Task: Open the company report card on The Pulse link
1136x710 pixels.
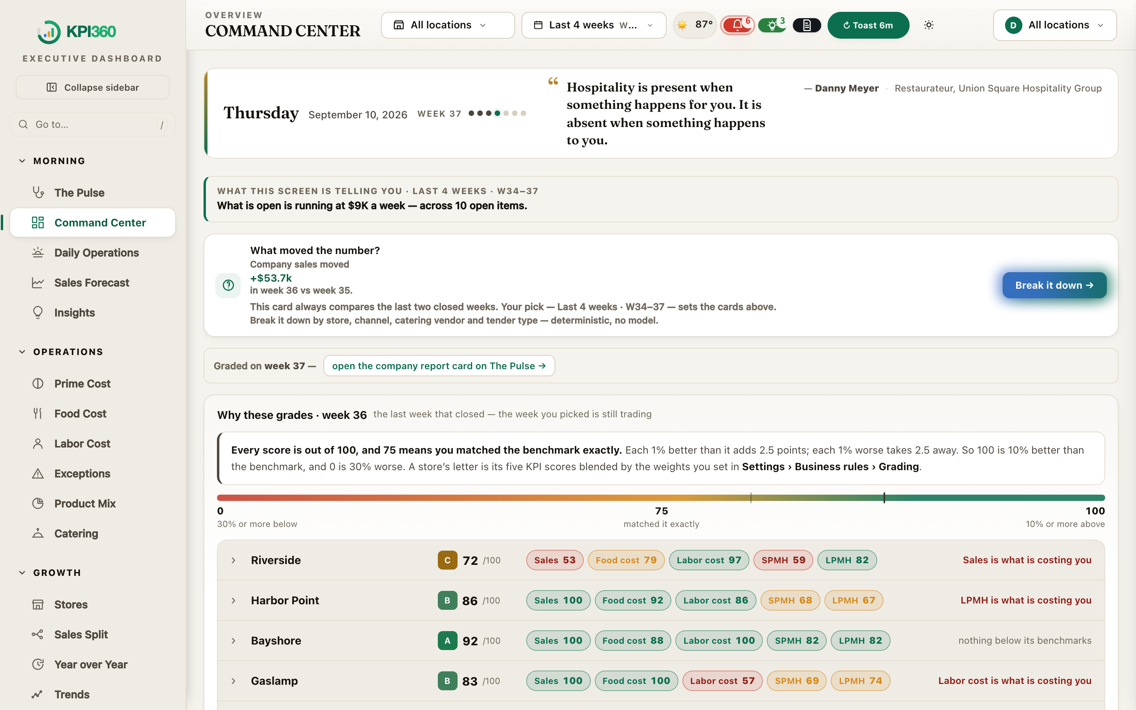Action: click(x=439, y=366)
